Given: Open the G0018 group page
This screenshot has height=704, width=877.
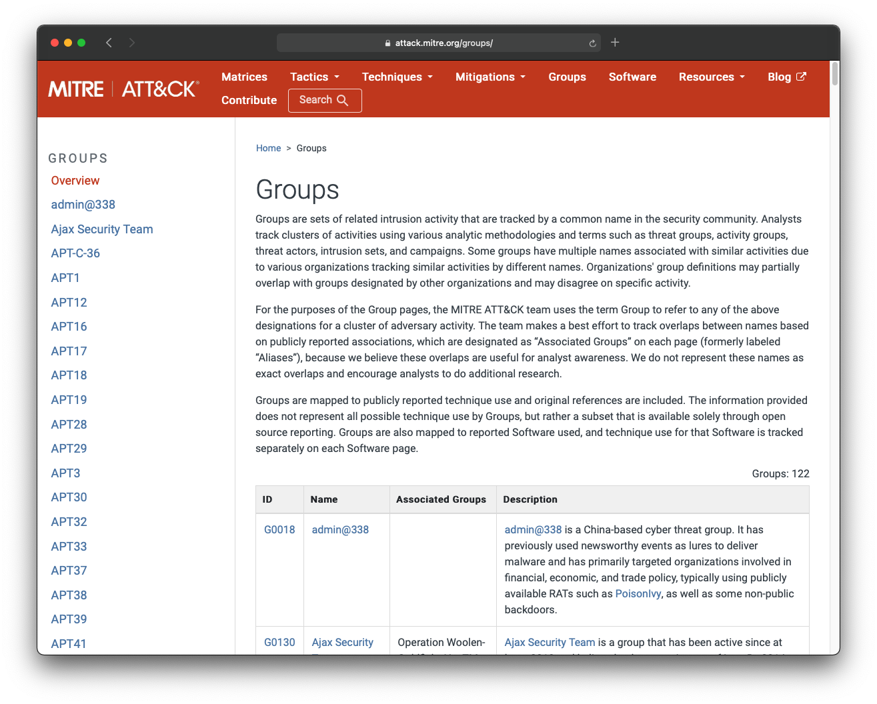Looking at the screenshot, I should coord(279,529).
